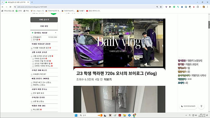Open 연구 결과 보고 board

pyautogui.click(x=39, y=93)
